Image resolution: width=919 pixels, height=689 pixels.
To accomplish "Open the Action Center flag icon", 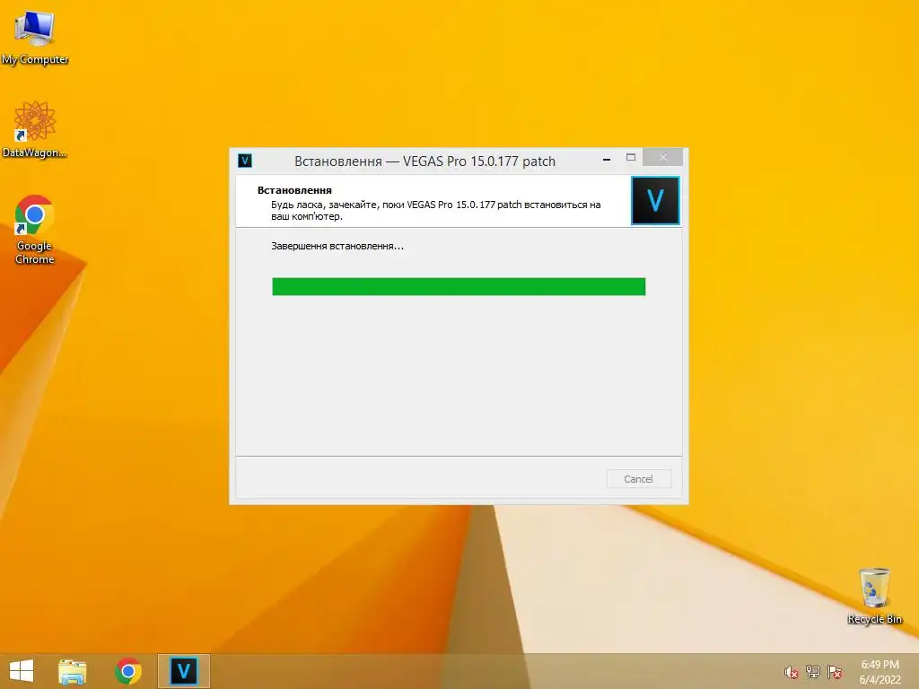I will 835,672.
